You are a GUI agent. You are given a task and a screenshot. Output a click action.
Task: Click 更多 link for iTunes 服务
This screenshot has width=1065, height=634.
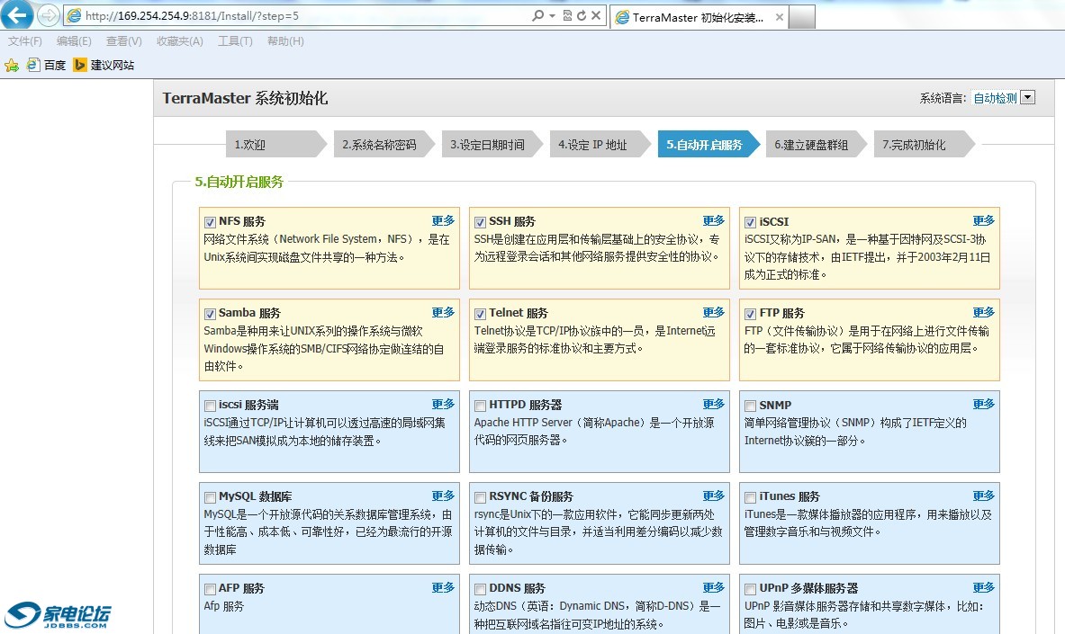pos(983,496)
